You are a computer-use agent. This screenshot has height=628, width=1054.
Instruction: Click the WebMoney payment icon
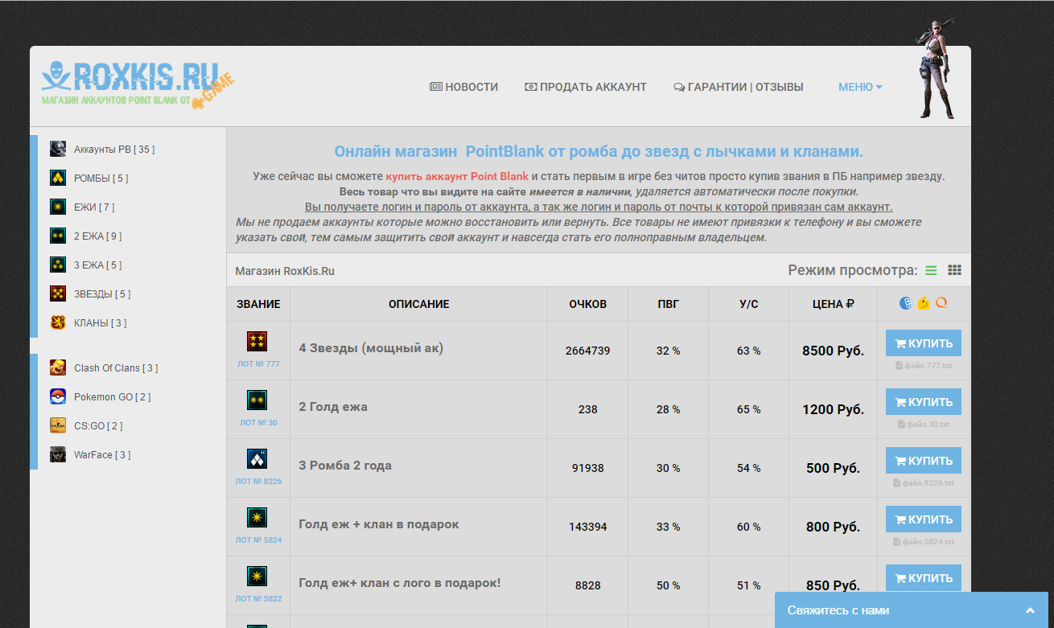click(906, 303)
